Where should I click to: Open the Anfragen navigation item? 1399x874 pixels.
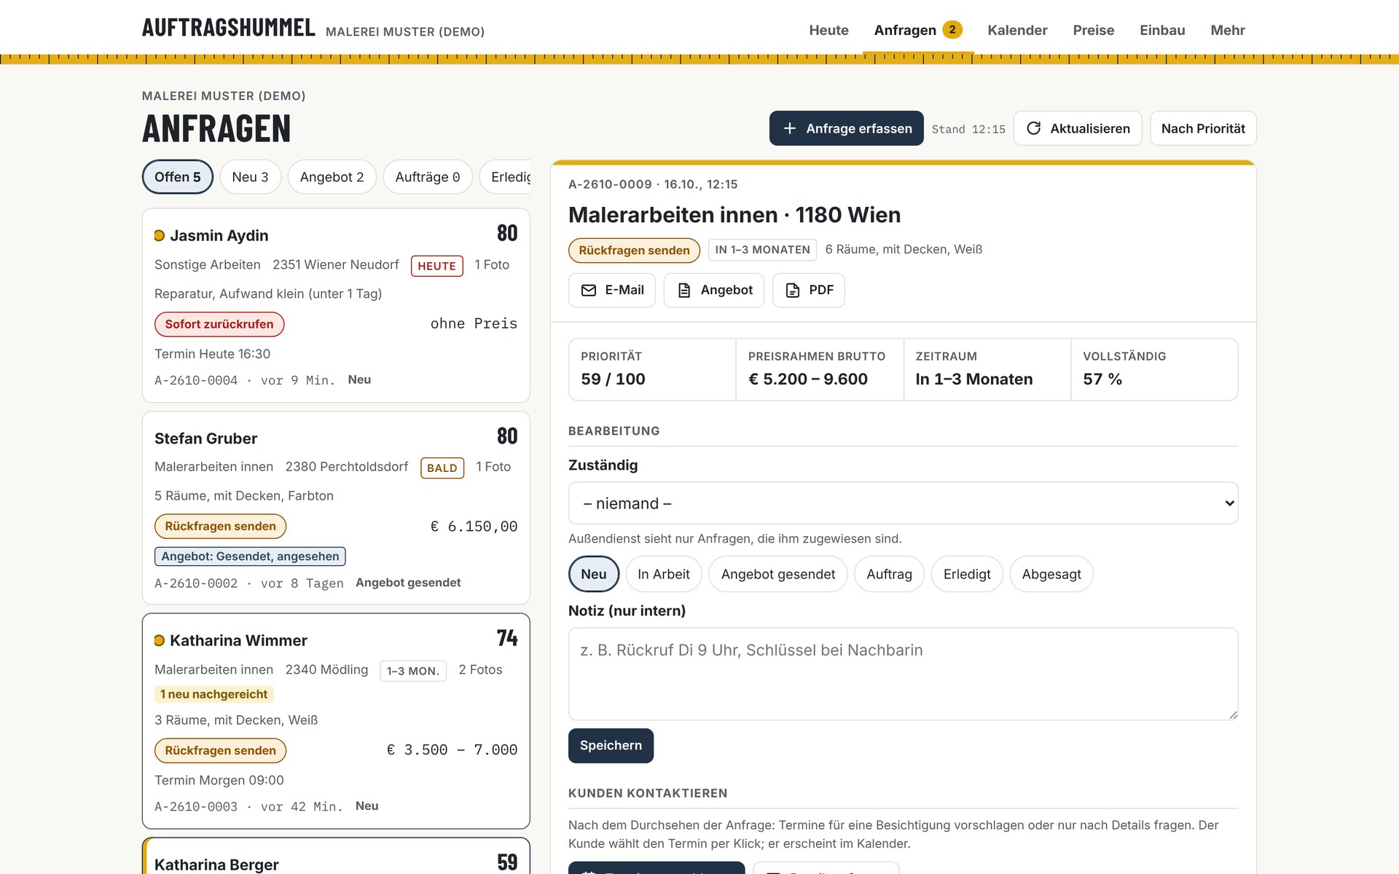(918, 30)
